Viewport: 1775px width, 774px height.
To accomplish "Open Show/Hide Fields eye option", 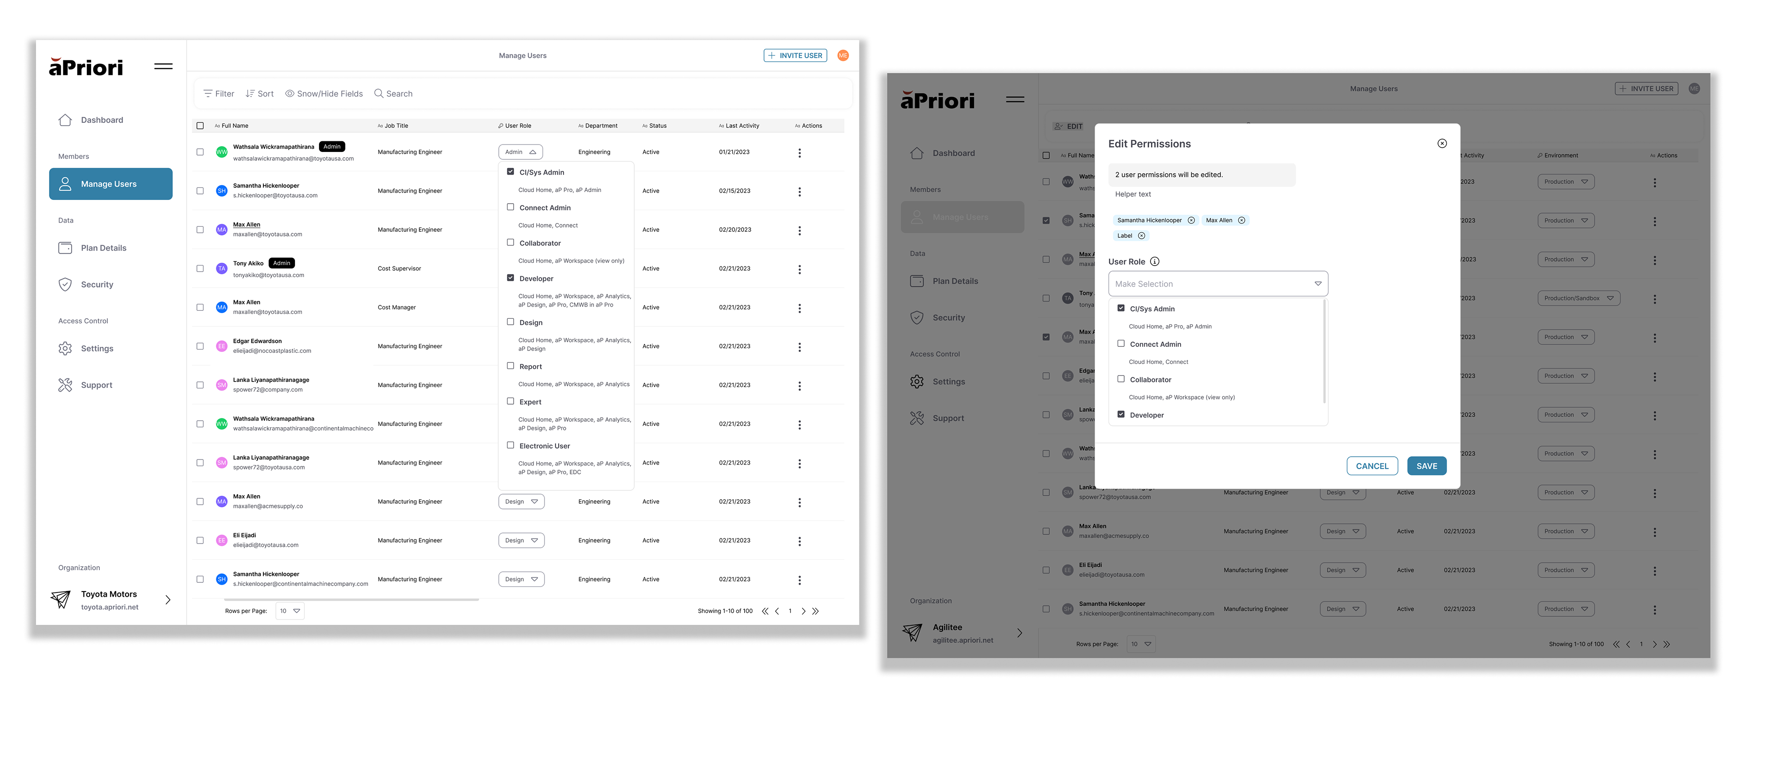I will 324,94.
